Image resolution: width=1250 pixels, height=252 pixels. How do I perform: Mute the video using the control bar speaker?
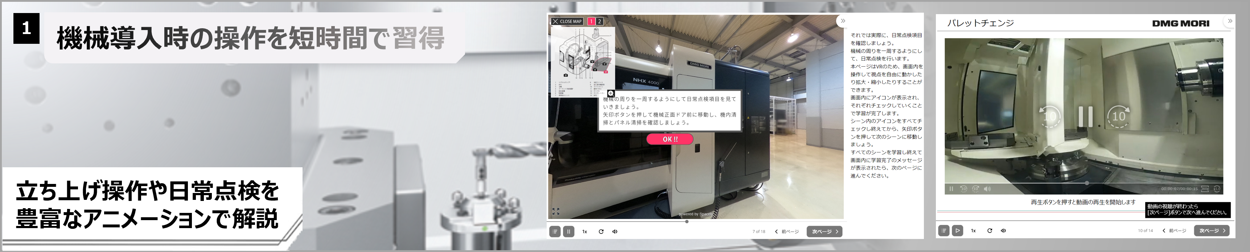coord(987,189)
